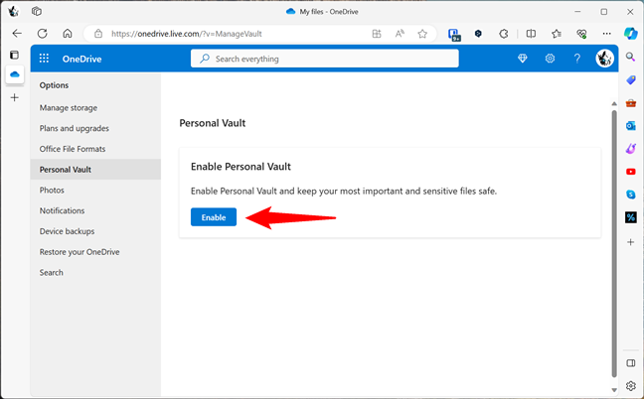Open the Extensions puzzle icon
644x399 pixels.
504,34
